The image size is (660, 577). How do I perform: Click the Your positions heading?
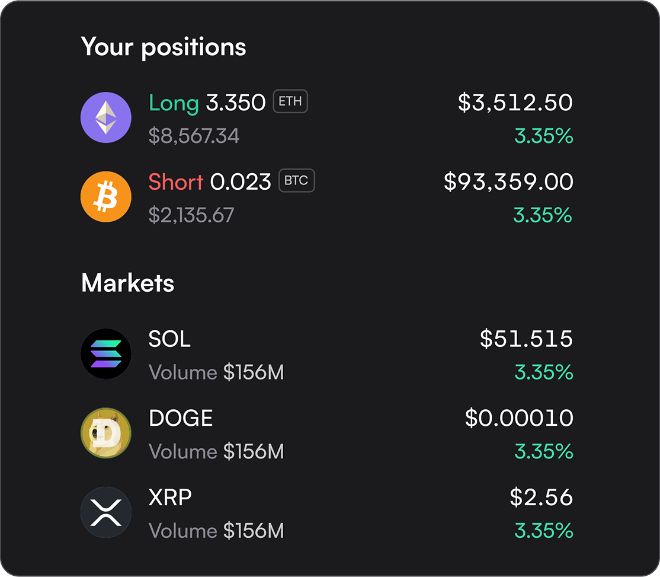pos(164,47)
